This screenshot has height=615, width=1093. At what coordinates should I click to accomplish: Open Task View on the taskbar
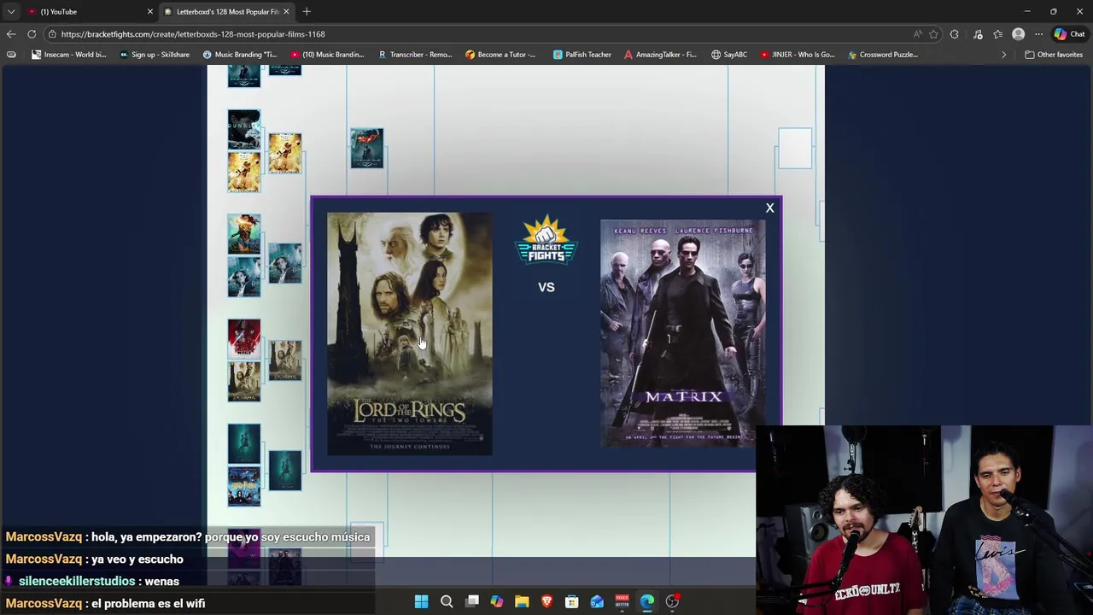click(x=471, y=601)
